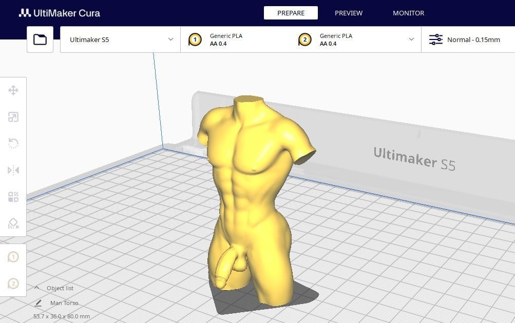Assign model to extruder 2
515x323 pixels.
pos(13,284)
